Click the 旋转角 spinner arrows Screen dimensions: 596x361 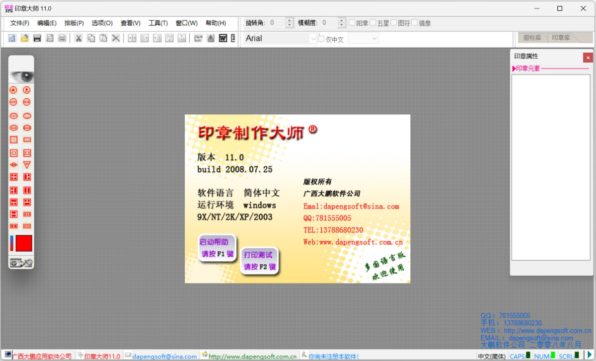290,23
